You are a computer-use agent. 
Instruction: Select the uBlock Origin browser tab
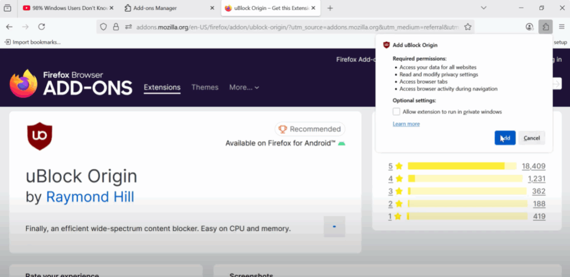pyautogui.click(x=271, y=8)
